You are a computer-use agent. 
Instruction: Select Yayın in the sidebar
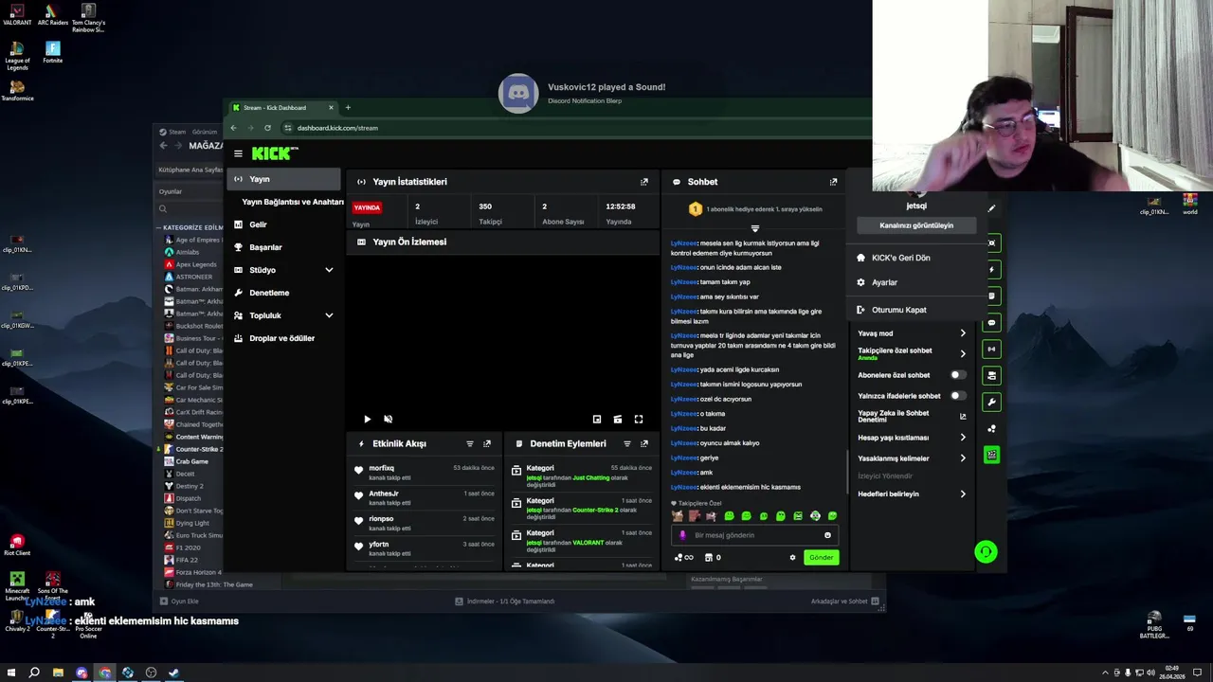[x=284, y=179]
